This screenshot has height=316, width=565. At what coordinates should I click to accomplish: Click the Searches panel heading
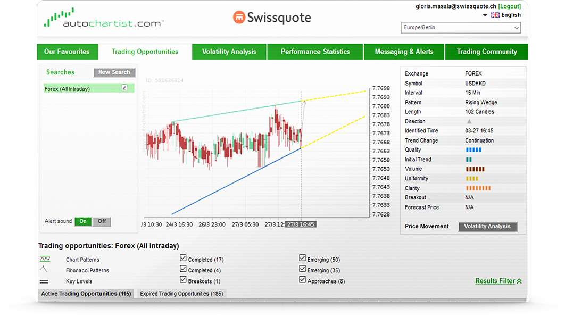tap(60, 72)
